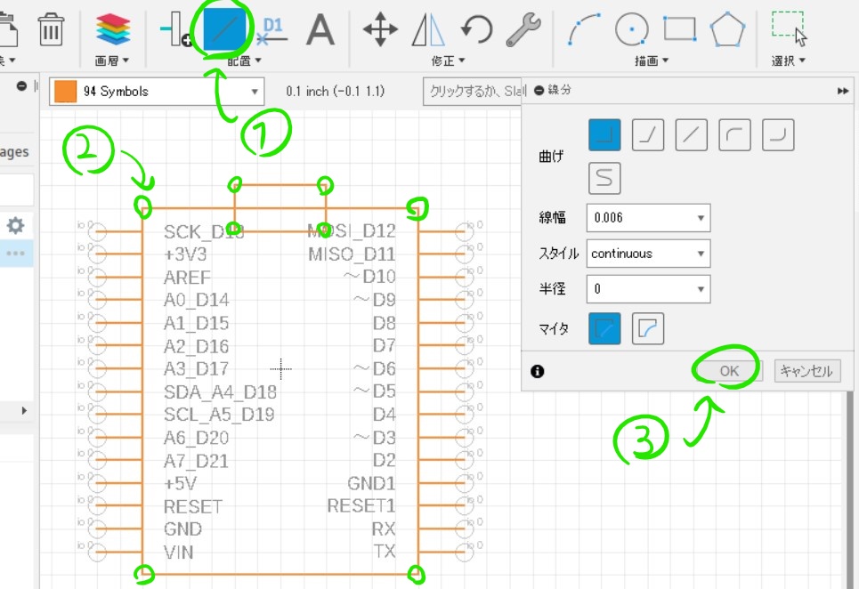Click the RX pin label

pos(383,528)
